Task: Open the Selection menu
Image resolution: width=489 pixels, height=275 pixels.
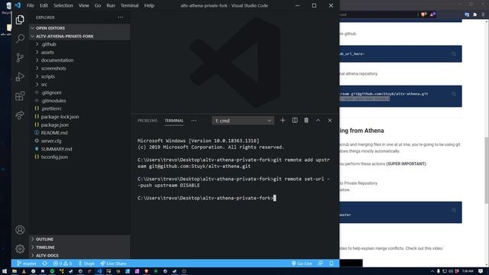Action: point(63,5)
